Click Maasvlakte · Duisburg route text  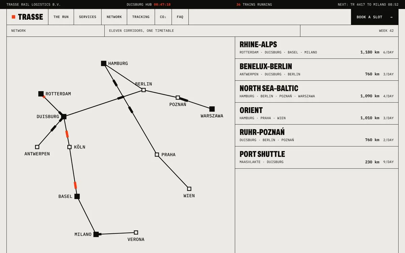click(x=262, y=162)
